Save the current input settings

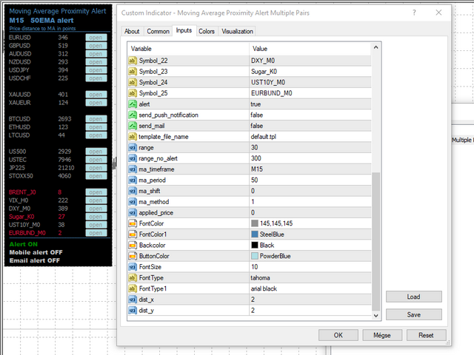click(413, 314)
